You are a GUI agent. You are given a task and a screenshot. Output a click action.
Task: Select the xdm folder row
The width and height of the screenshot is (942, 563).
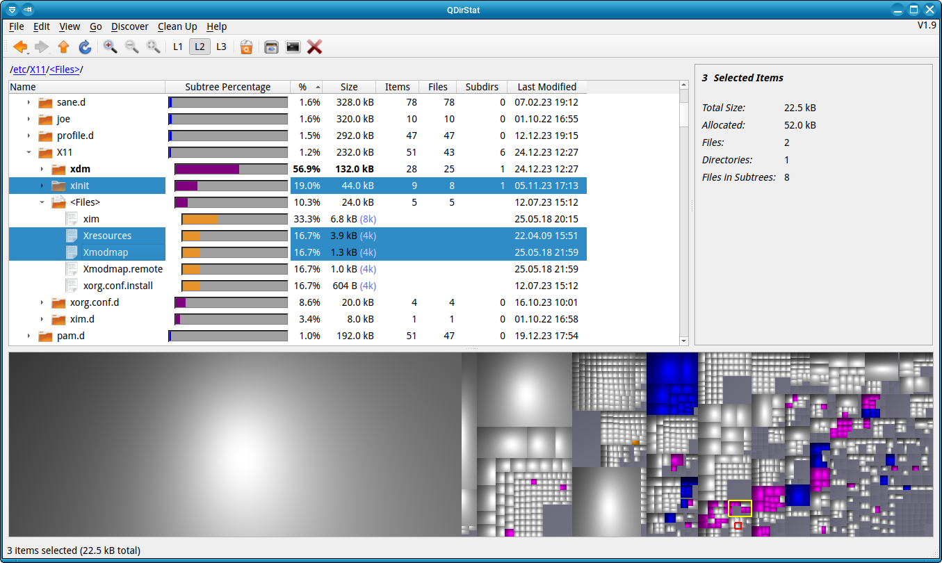click(298, 169)
